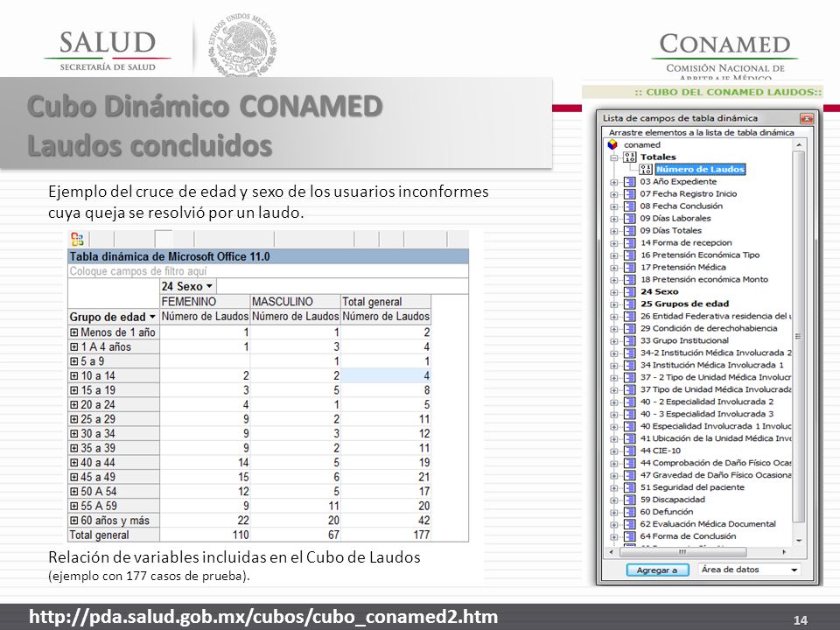Expand 24 Sexo field in list

[614, 292]
